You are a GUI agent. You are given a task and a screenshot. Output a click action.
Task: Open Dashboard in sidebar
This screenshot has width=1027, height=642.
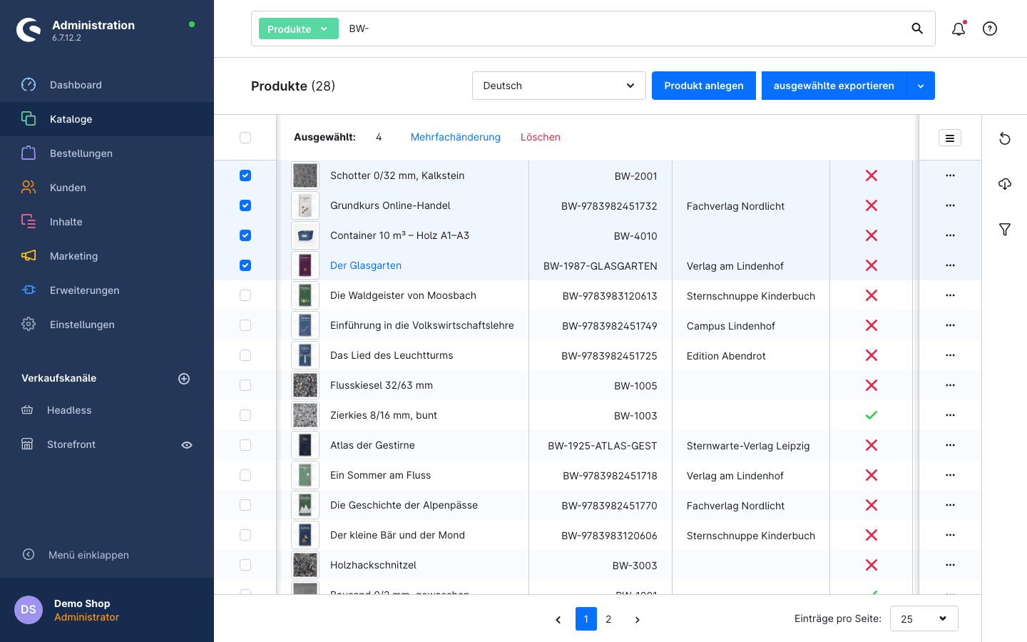click(x=107, y=85)
